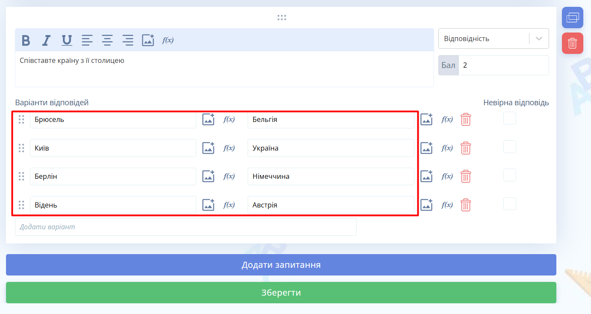Delete the whole question with red trash button
591x314 pixels.
[572, 43]
